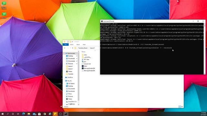Select Desktop under Quick access

click(71, 56)
